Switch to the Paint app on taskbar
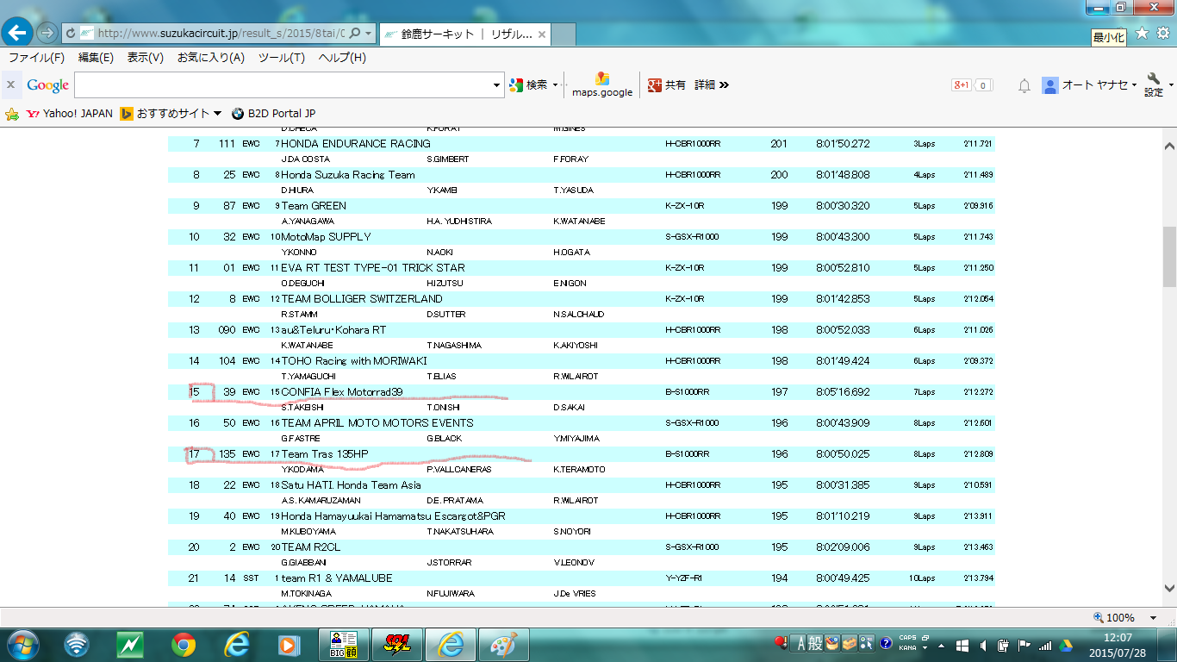The image size is (1177, 662). [x=503, y=645]
